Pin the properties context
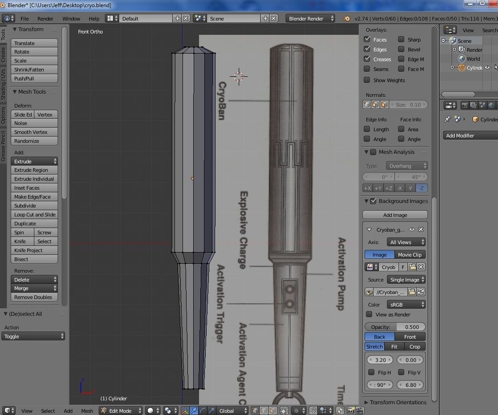The image size is (498, 415). pos(447,119)
